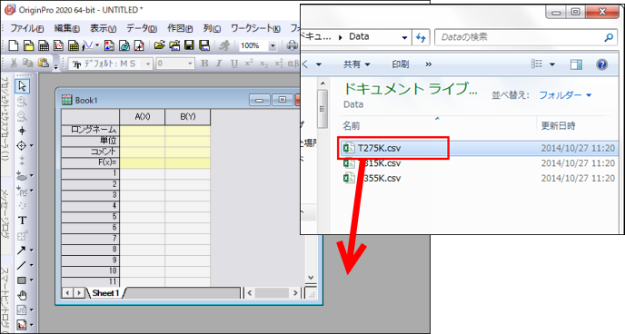This screenshot has height=334, width=625.
Task: Open the ファイル menu
Action: point(26,28)
